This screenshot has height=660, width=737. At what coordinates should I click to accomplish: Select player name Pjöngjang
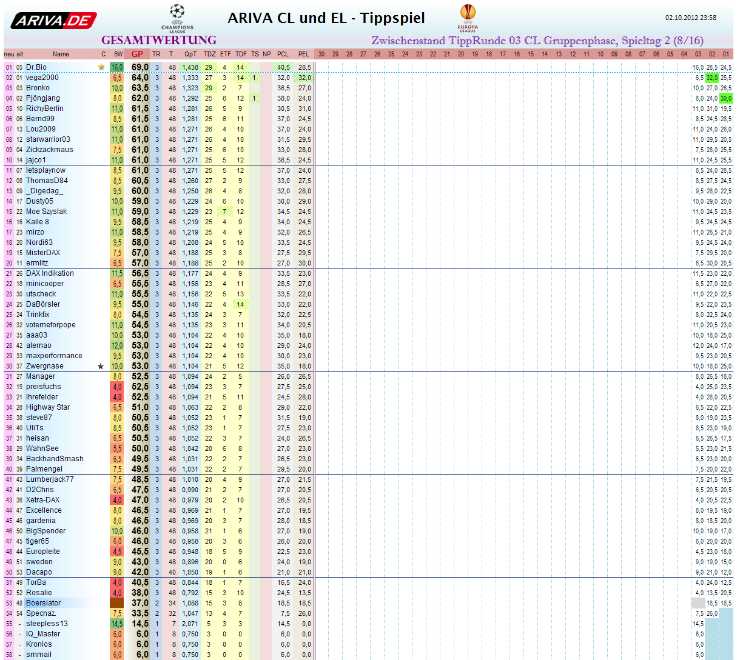(x=43, y=98)
